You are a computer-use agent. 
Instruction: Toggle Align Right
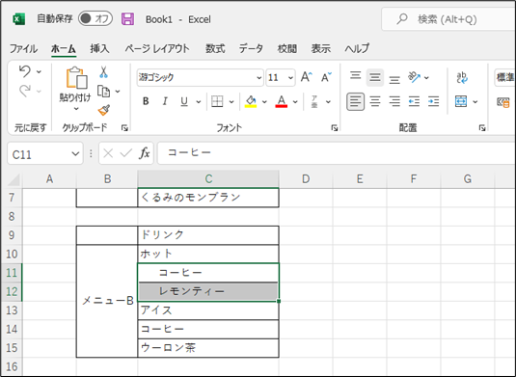394,101
